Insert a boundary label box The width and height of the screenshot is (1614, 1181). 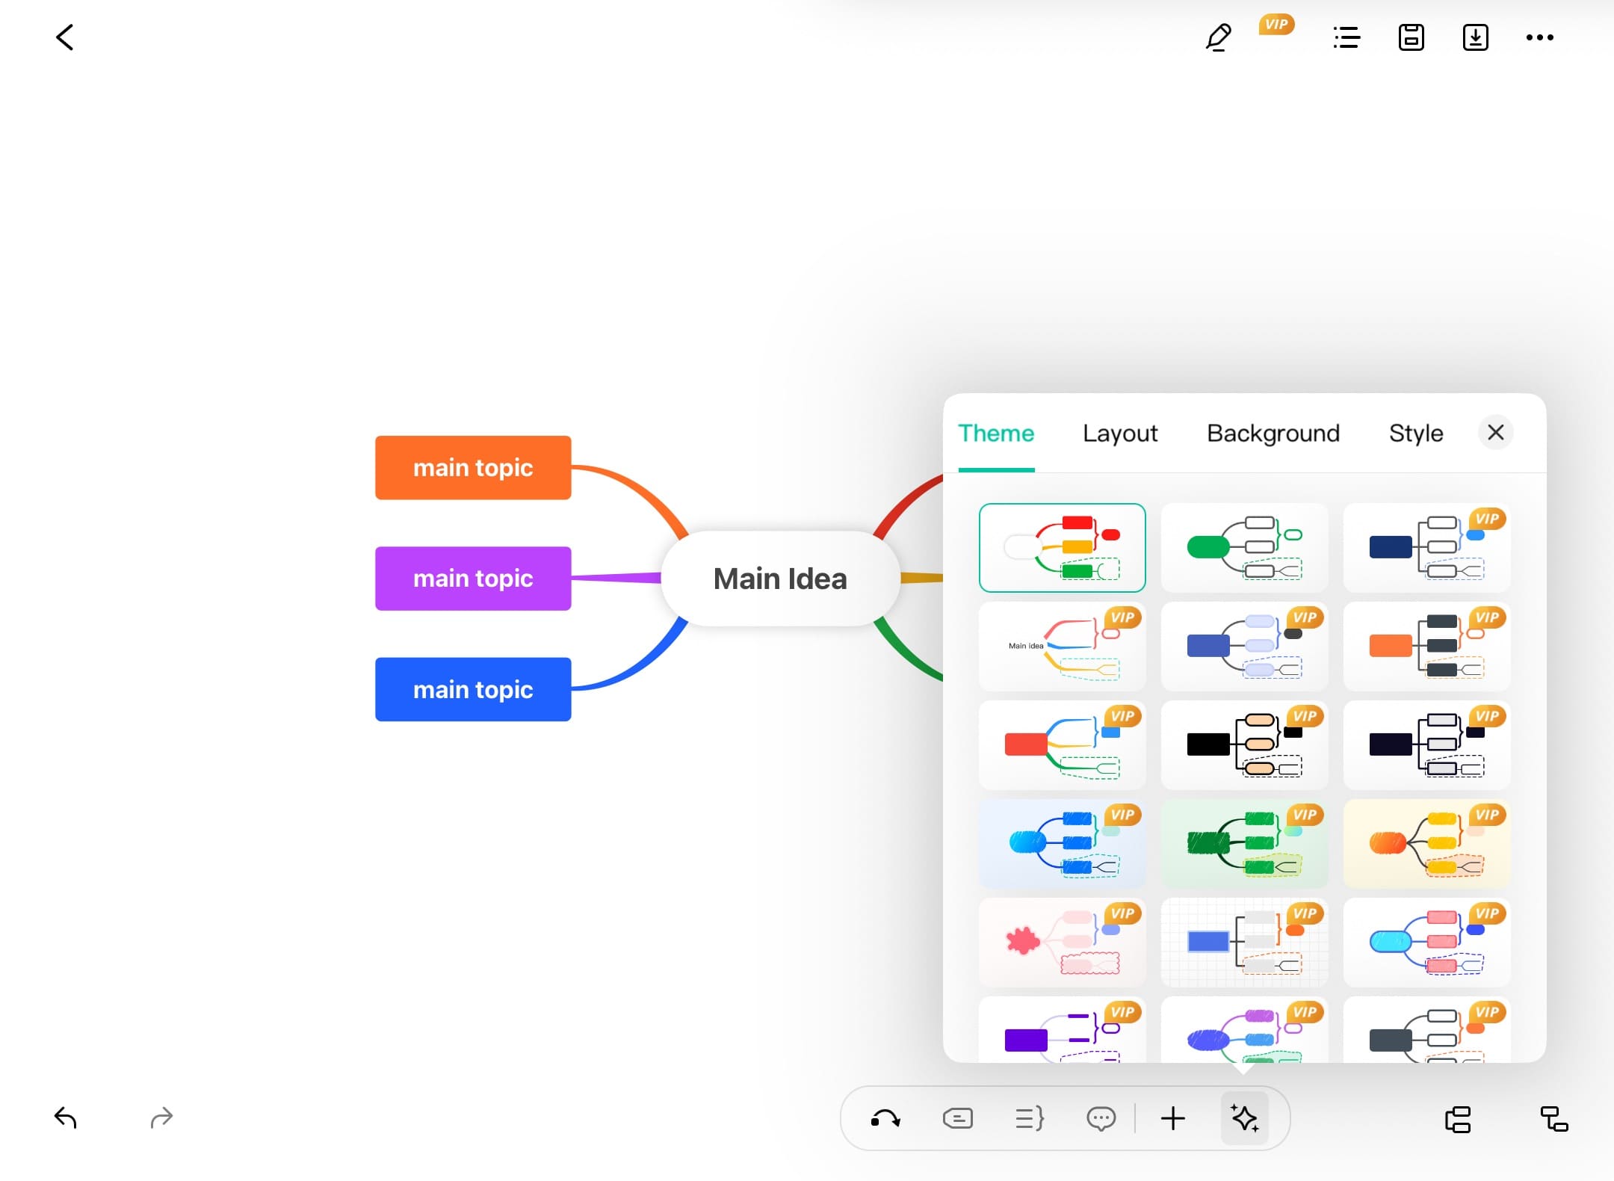[x=957, y=1119]
